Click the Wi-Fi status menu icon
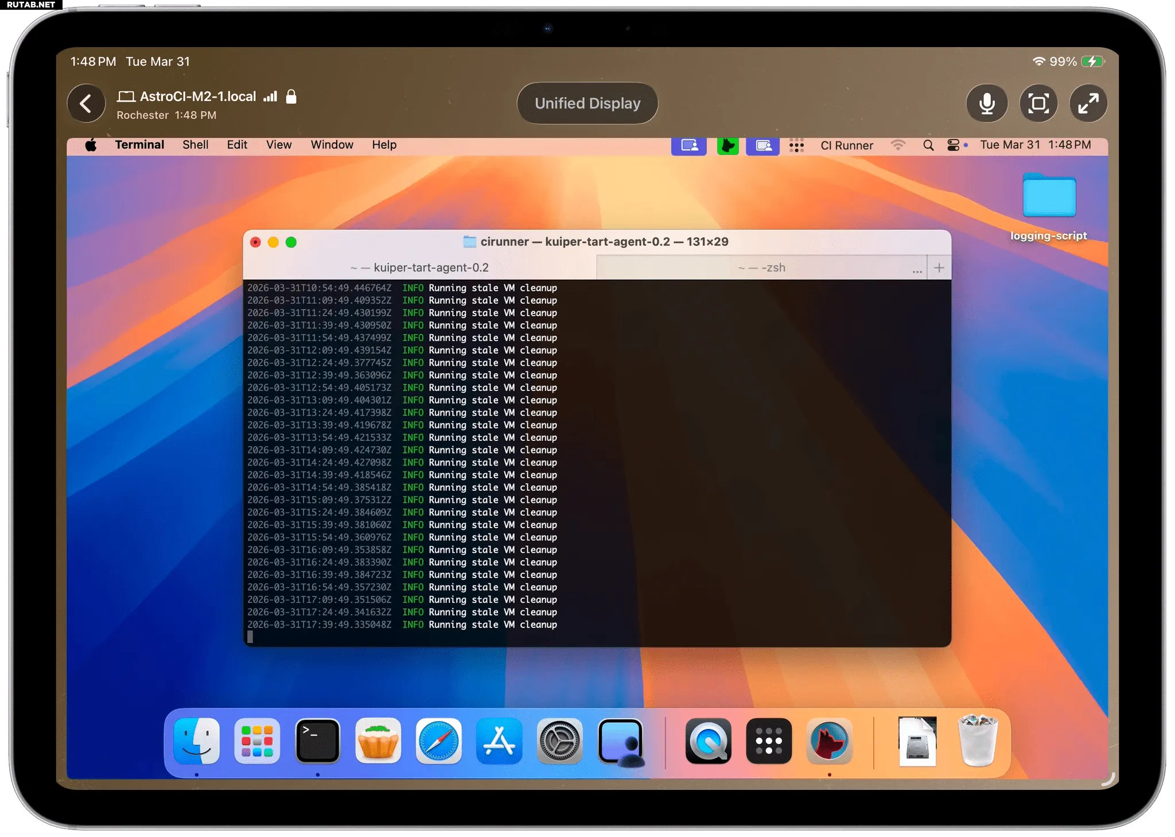This screenshot has height=837, width=1175. click(898, 145)
